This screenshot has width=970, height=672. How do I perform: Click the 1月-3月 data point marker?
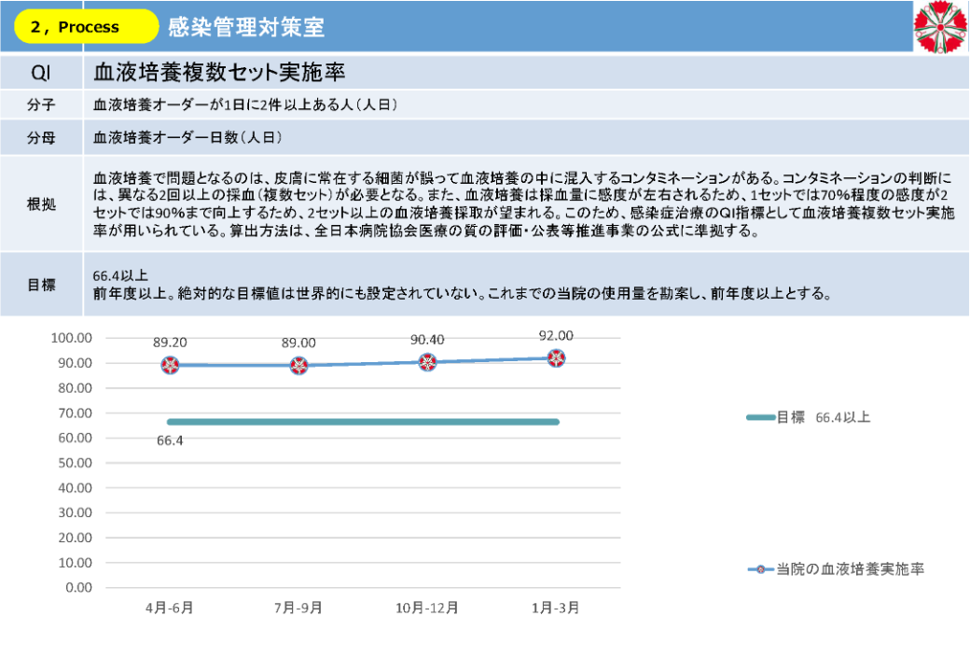click(x=556, y=357)
